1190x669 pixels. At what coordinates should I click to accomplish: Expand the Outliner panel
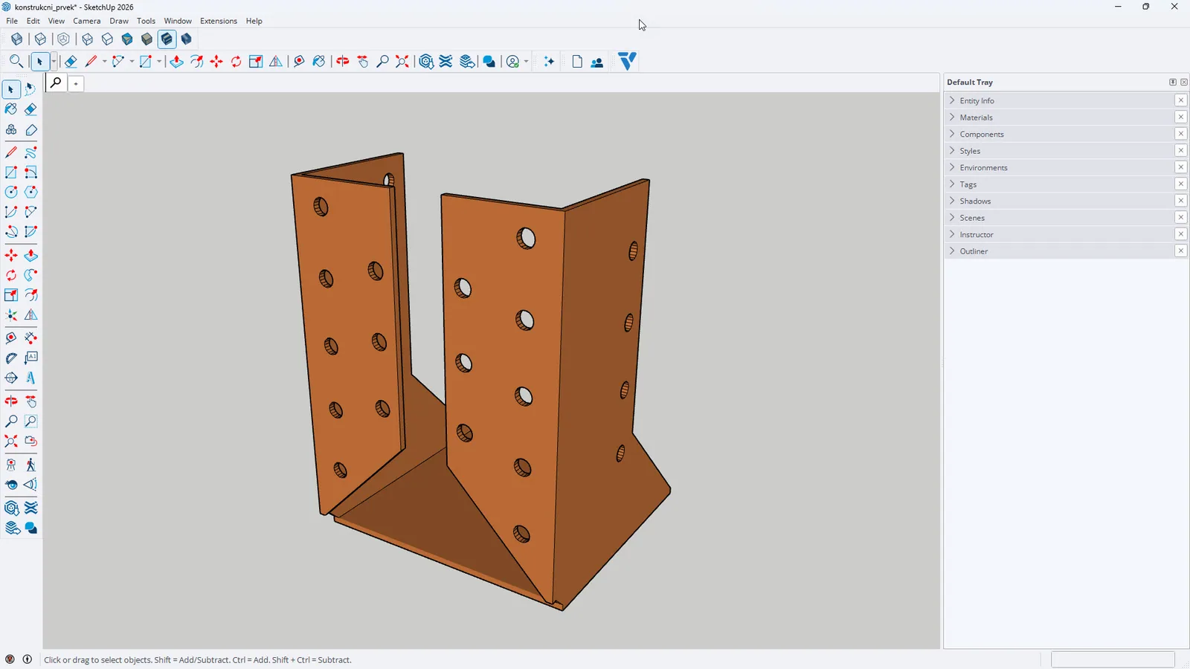point(1058,251)
